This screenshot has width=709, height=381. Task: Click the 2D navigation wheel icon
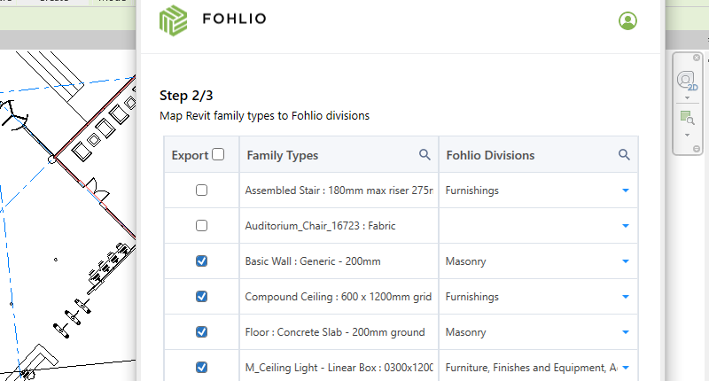click(x=688, y=81)
